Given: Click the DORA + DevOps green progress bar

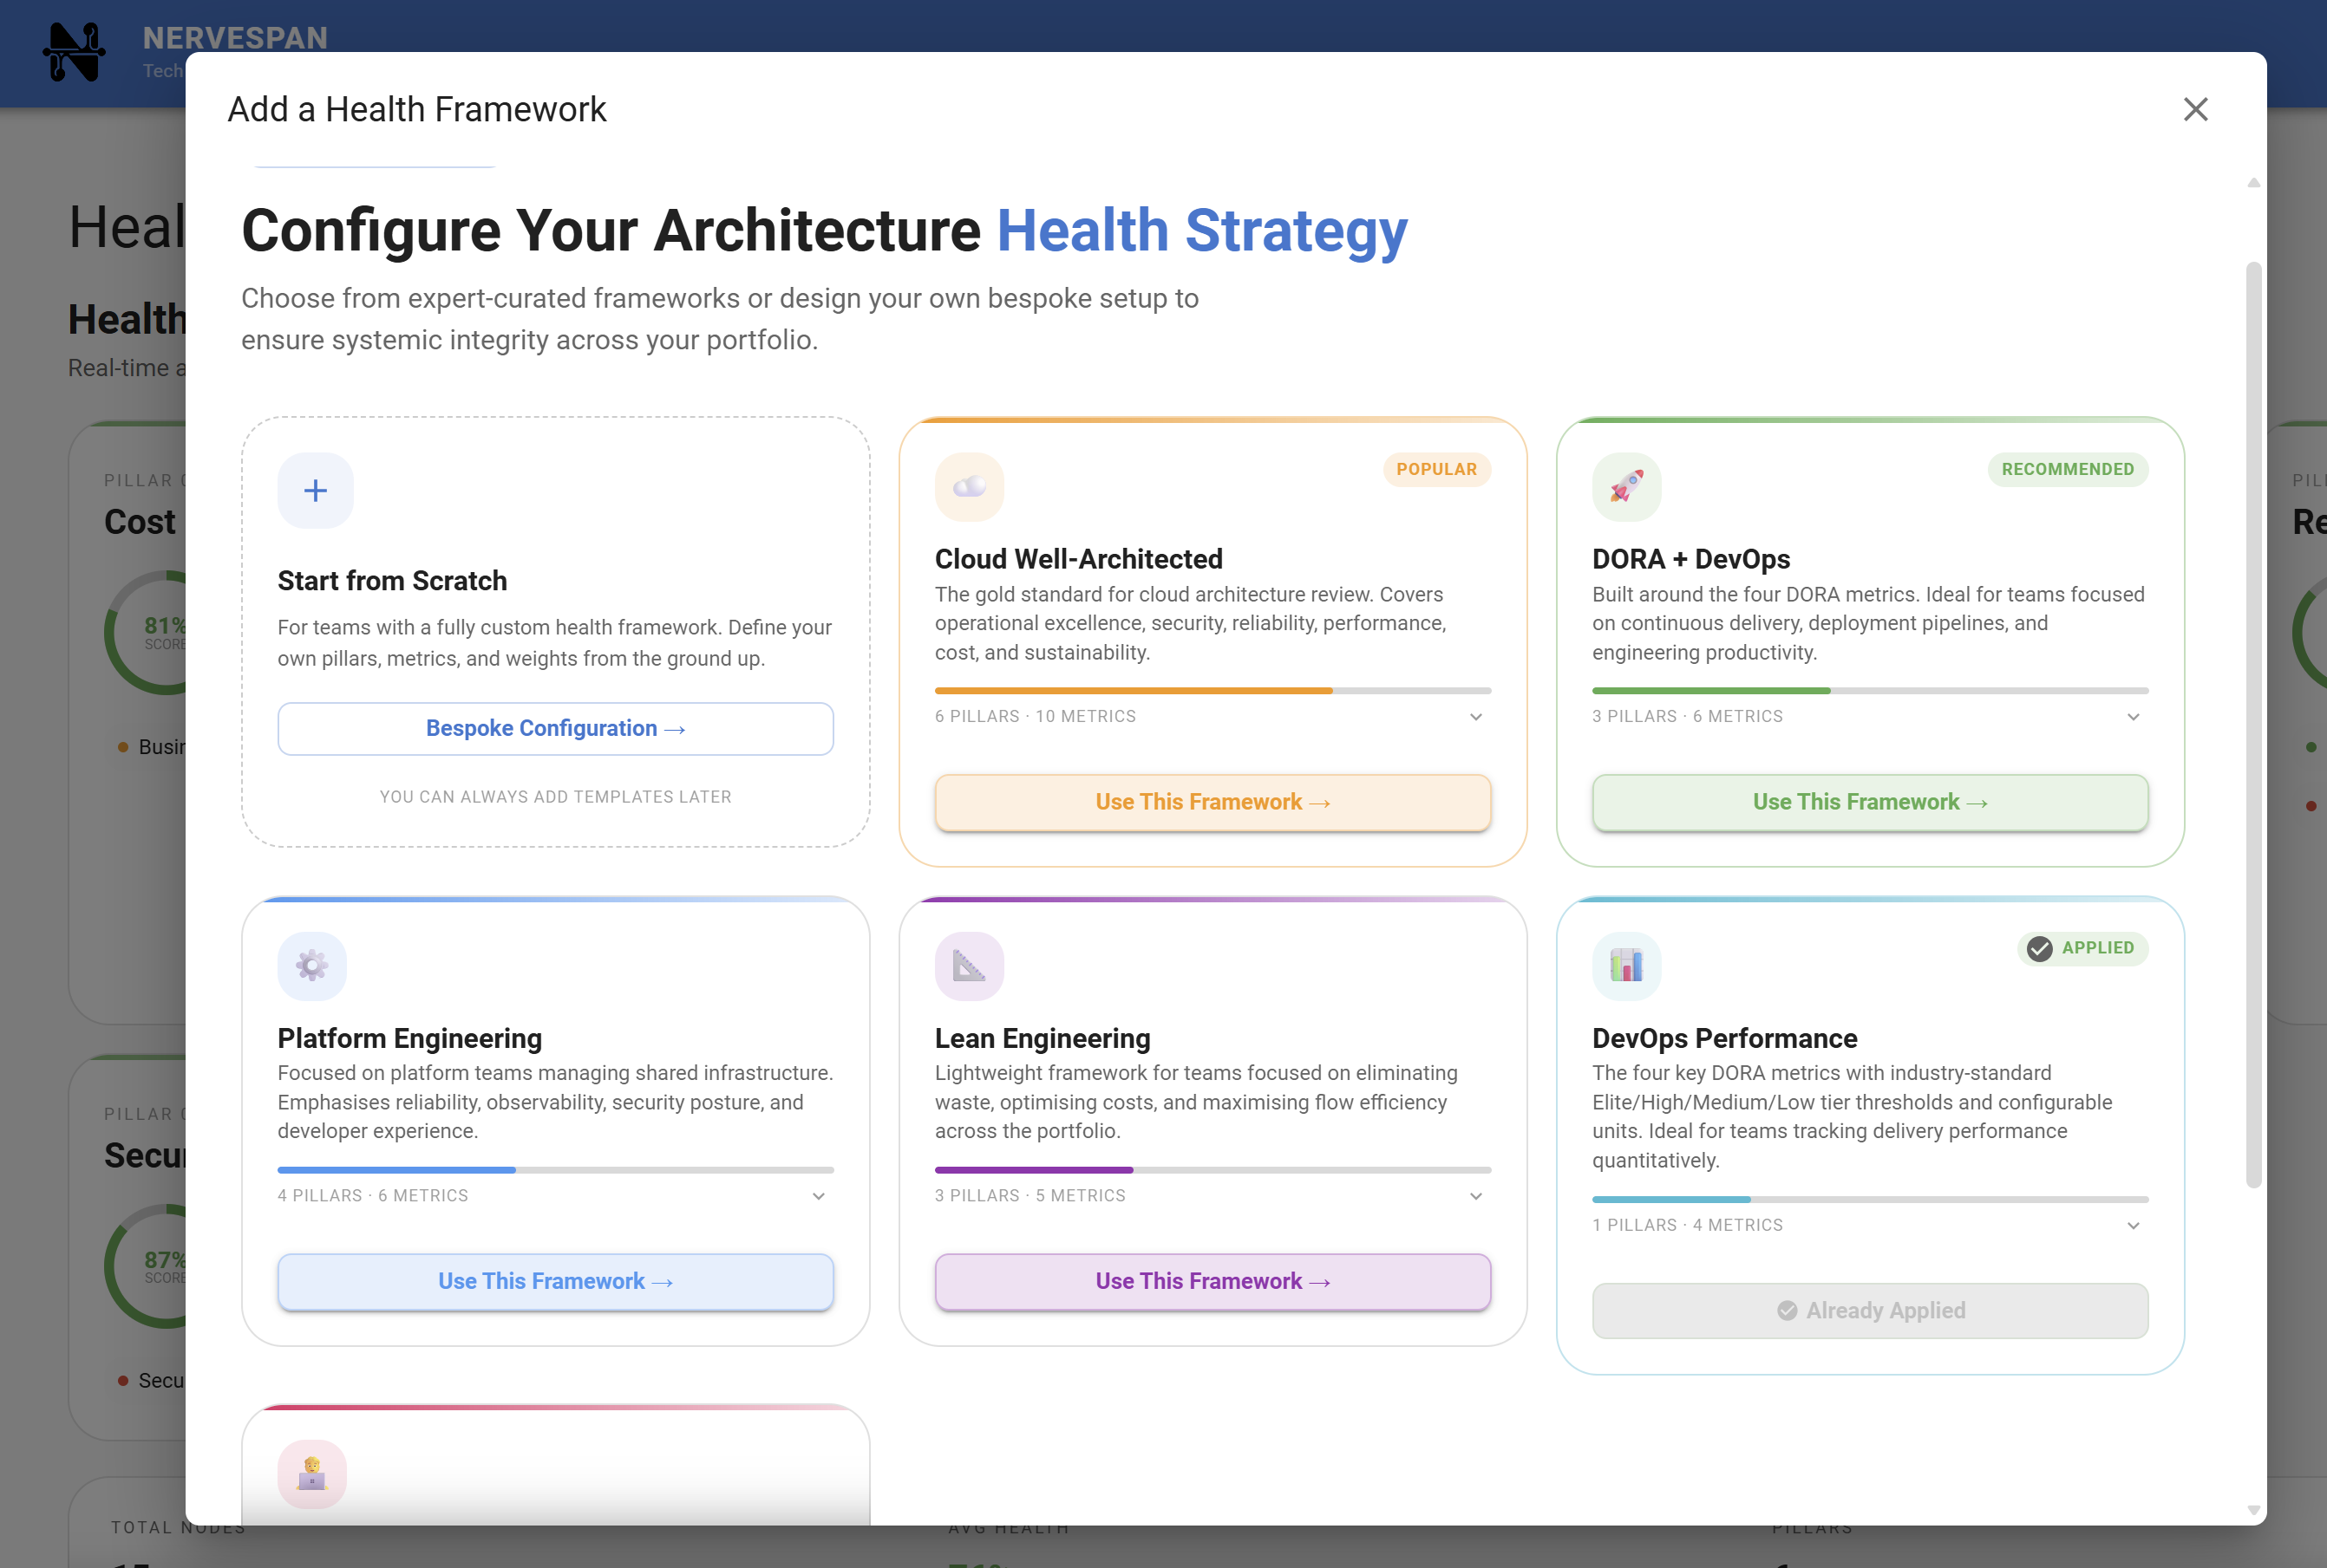Looking at the screenshot, I should [x=1870, y=691].
